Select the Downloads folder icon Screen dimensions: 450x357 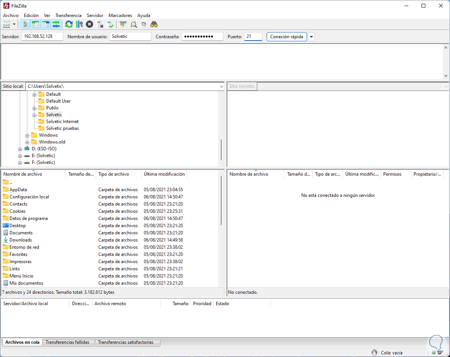click(6, 240)
